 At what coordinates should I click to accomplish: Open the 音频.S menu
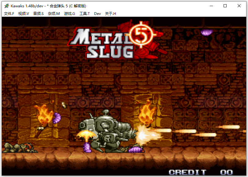[x=38, y=14]
